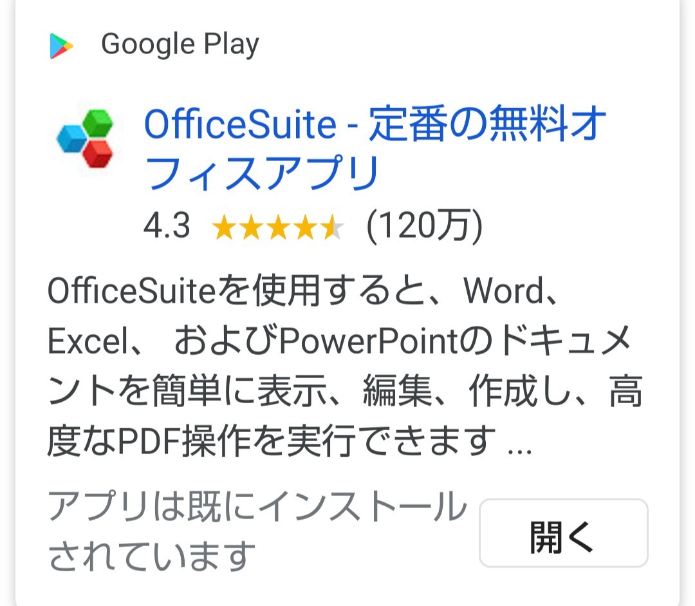Tap the 4.3 rating number
This screenshot has width=695, height=606.
(x=167, y=227)
